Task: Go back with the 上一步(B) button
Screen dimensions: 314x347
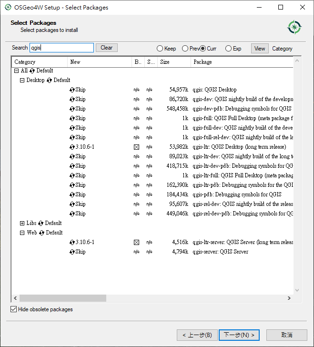Action: coord(197,335)
